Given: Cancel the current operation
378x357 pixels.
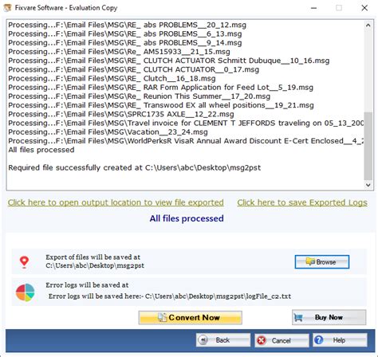Looking at the screenshot, I should pyautogui.click(x=282, y=340).
